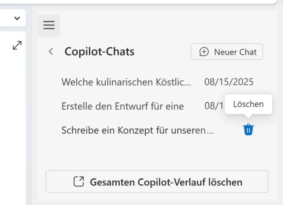The width and height of the screenshot is (283, 205).
Task: Click the word "Chat" in Neuer Chat
Action: pyautogui.click(x=248, y=52)
